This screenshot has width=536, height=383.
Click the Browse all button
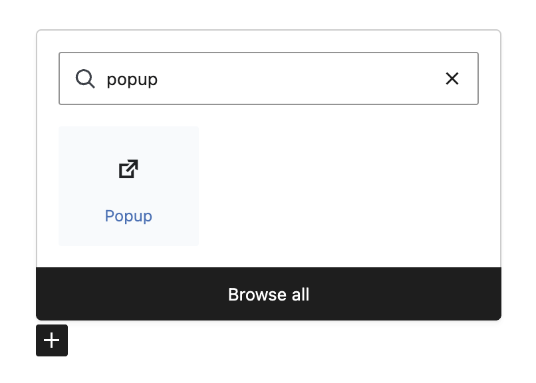click(268, 295)
